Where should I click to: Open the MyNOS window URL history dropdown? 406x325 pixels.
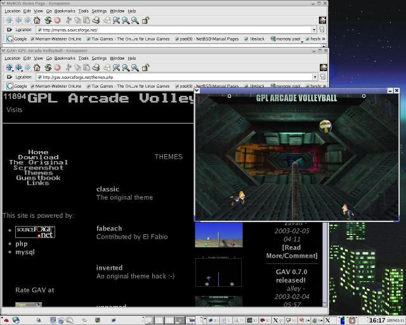[x=314, y=30]
